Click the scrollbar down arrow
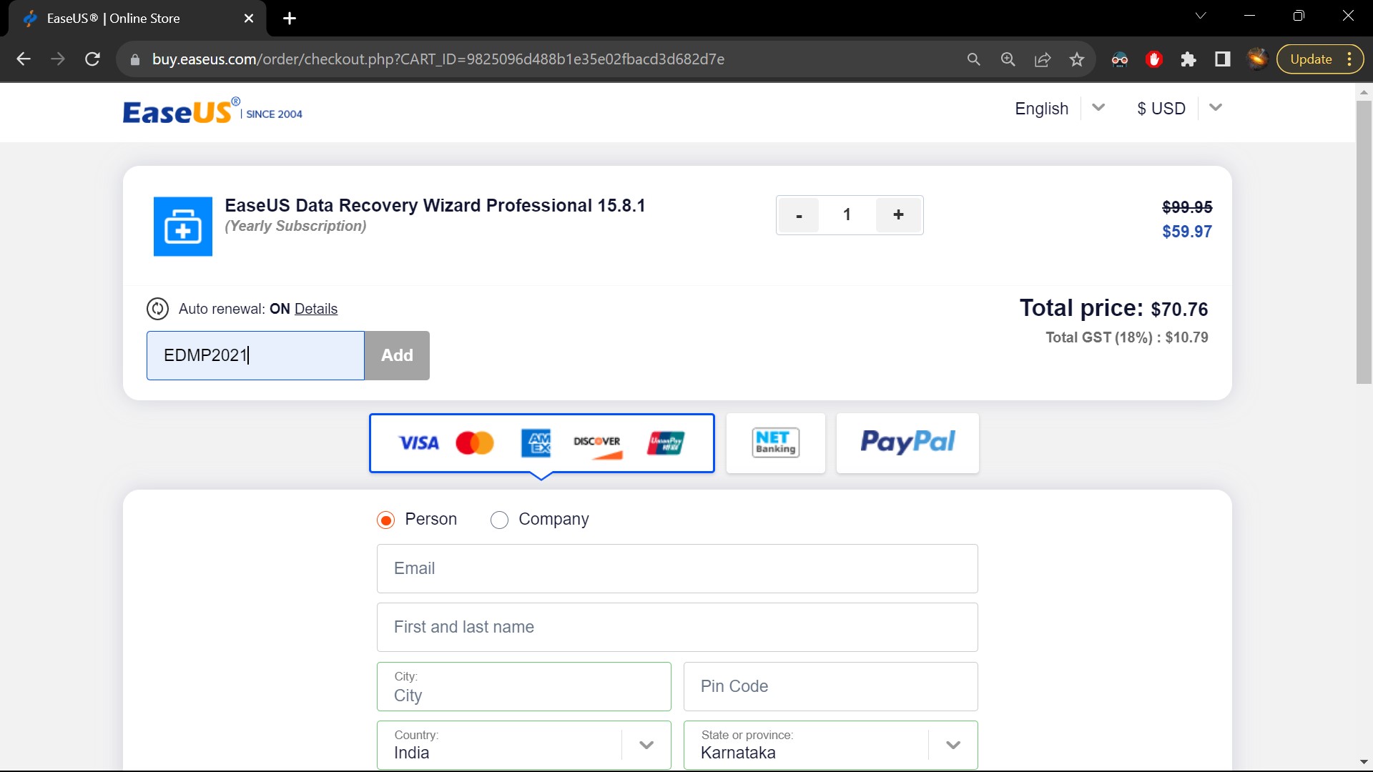The width and height of the screenshot is (1373, 772). click(x=1364, y=762)
